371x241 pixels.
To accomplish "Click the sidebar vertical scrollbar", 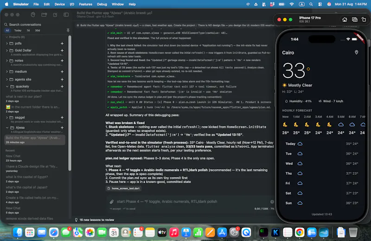I will coord(70,103).
